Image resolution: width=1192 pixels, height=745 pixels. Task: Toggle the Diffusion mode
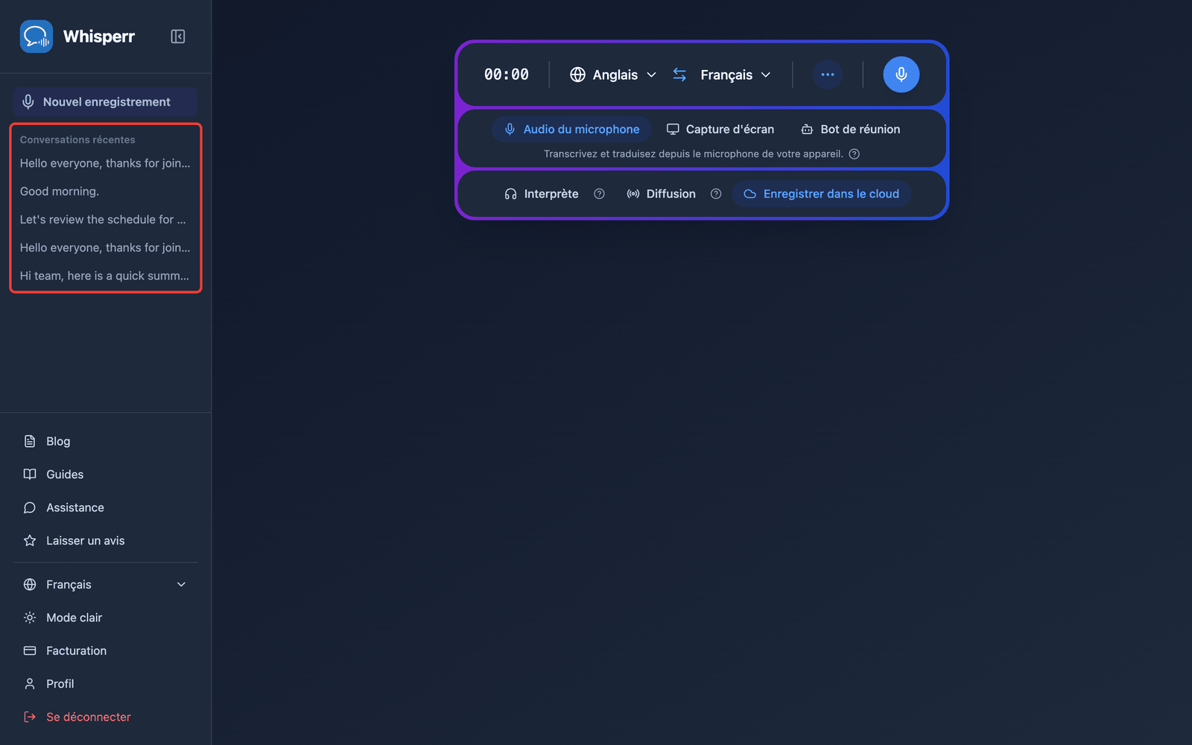661,194
